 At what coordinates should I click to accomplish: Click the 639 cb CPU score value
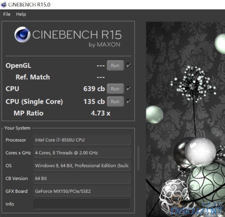point(94,89)
